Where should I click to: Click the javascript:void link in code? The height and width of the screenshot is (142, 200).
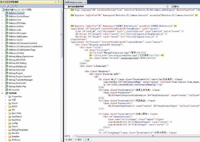(x=129, y=58)
